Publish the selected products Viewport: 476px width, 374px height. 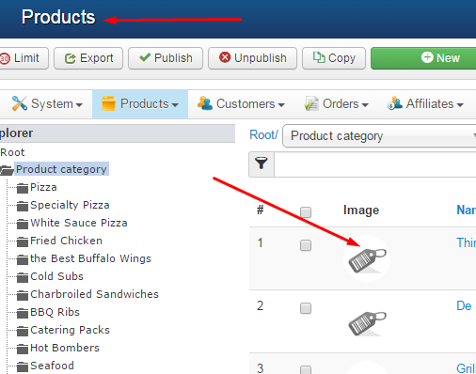(x=166, y=58)
